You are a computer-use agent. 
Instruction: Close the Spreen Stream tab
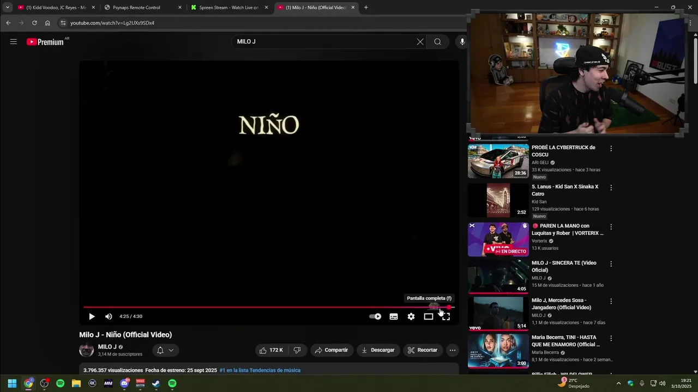pyautogui.click(x=267, y=8)
